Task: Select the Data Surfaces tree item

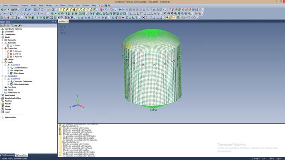Action: point(14,92)
